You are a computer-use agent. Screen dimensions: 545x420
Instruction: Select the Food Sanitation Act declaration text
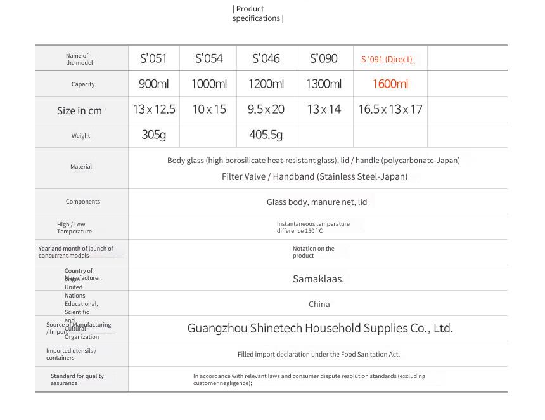(319, 354)
